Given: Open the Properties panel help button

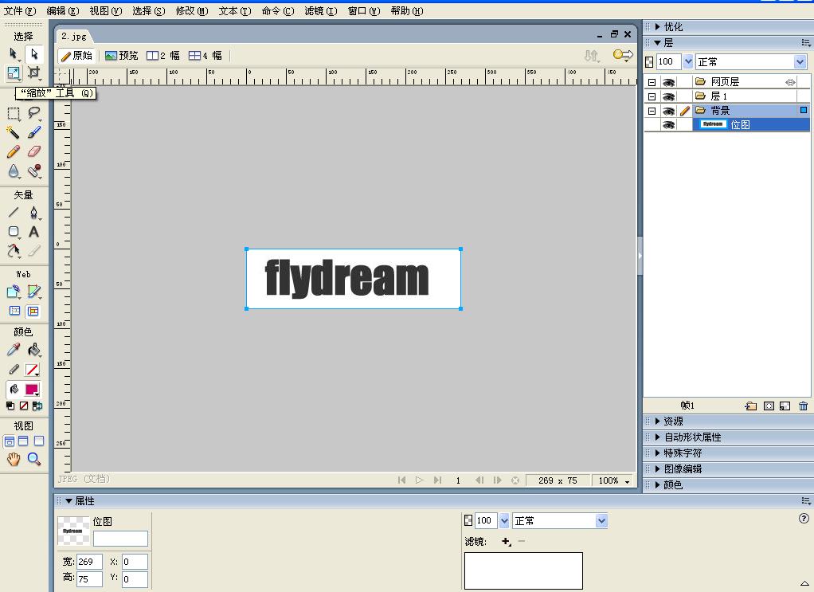Looking at the screenshot, I should pos(804,518).
